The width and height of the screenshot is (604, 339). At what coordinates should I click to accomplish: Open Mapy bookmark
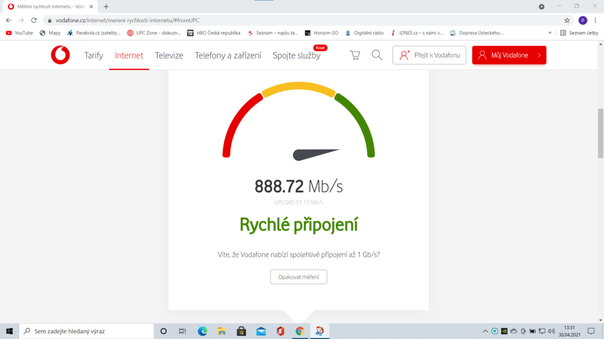coord(50,33)
